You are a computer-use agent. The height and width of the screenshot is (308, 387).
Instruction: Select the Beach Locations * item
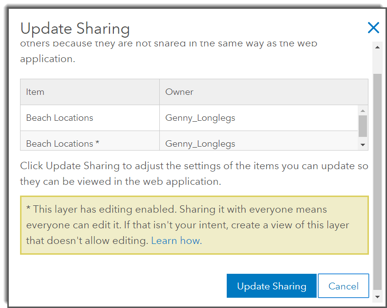63,144
